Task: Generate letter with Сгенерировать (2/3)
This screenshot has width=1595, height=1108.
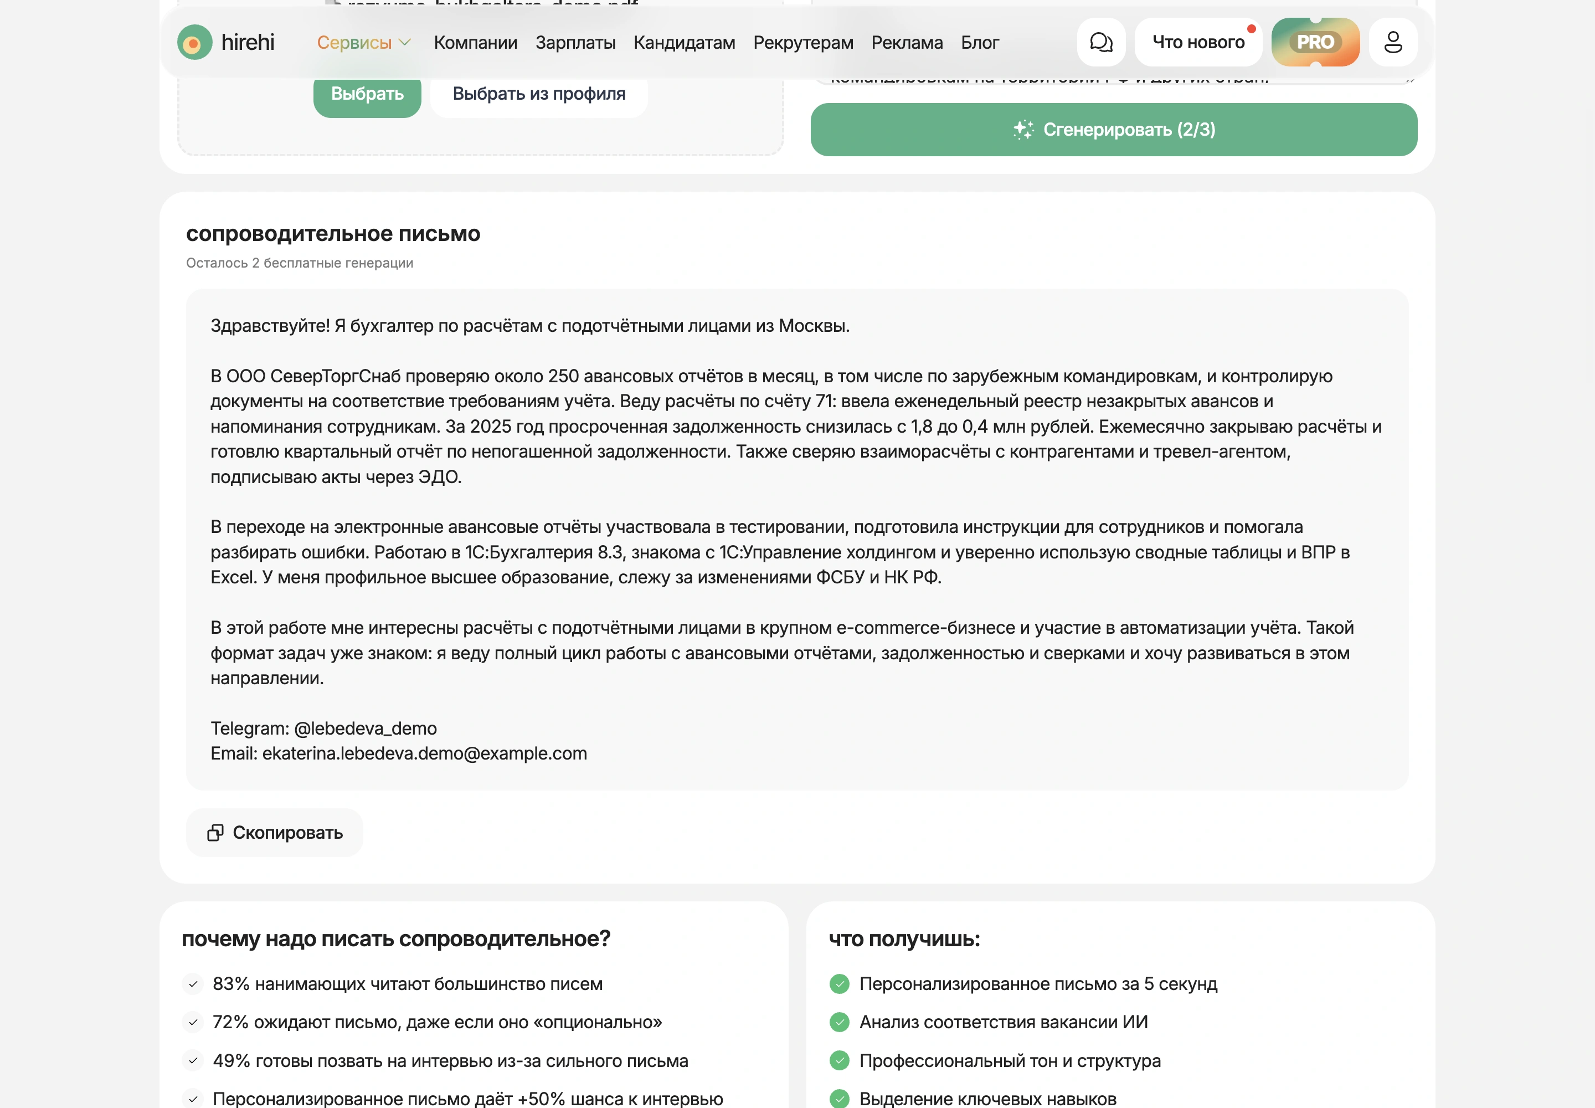Action: [1114, 130]
